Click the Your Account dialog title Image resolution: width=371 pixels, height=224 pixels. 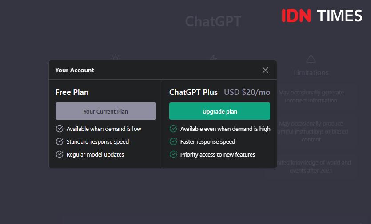pyautogui.click(x=75, y=70)
